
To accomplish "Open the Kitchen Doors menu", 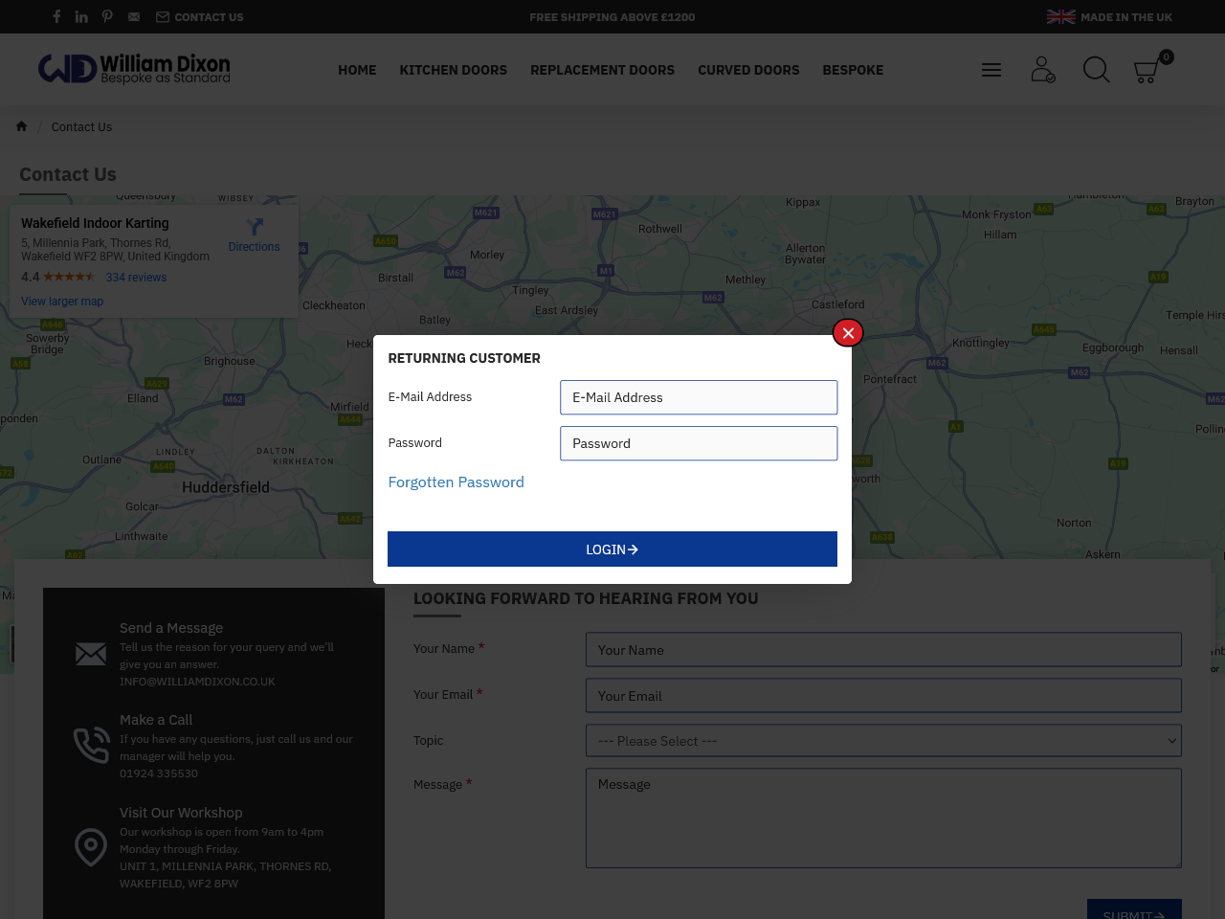I will coord(453,70).
